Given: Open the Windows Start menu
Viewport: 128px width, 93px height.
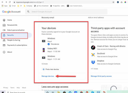Looking at the screenshot, I should [x=3, y=92].
